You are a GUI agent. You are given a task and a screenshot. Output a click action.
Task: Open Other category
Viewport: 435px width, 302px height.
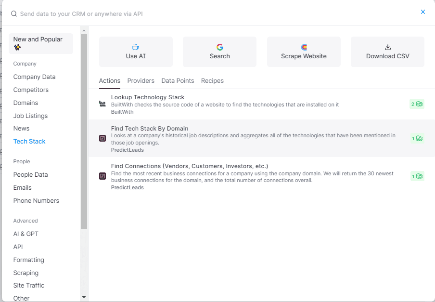tap(21, 299)
